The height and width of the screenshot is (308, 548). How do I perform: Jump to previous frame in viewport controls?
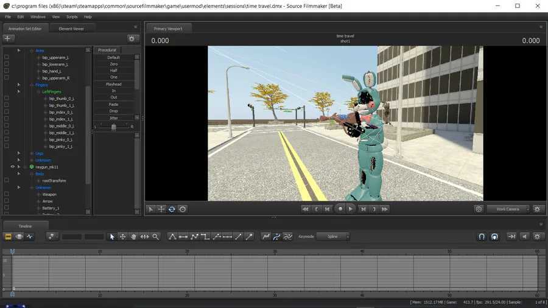pyautogui.click(x=328, y=209)
